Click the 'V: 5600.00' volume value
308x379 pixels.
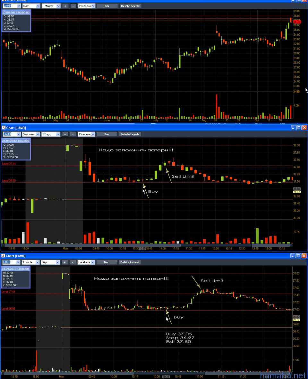[x=10, y=285]
